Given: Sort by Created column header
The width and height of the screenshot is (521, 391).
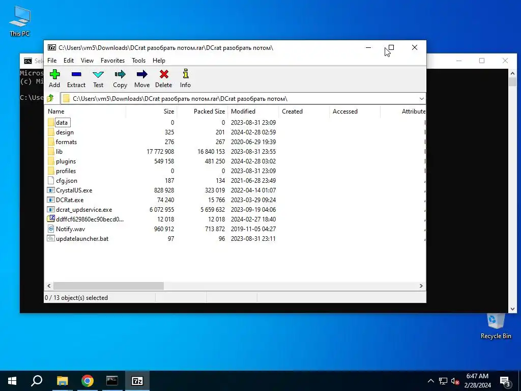Looking at the screenshot, I should [304, 111].
